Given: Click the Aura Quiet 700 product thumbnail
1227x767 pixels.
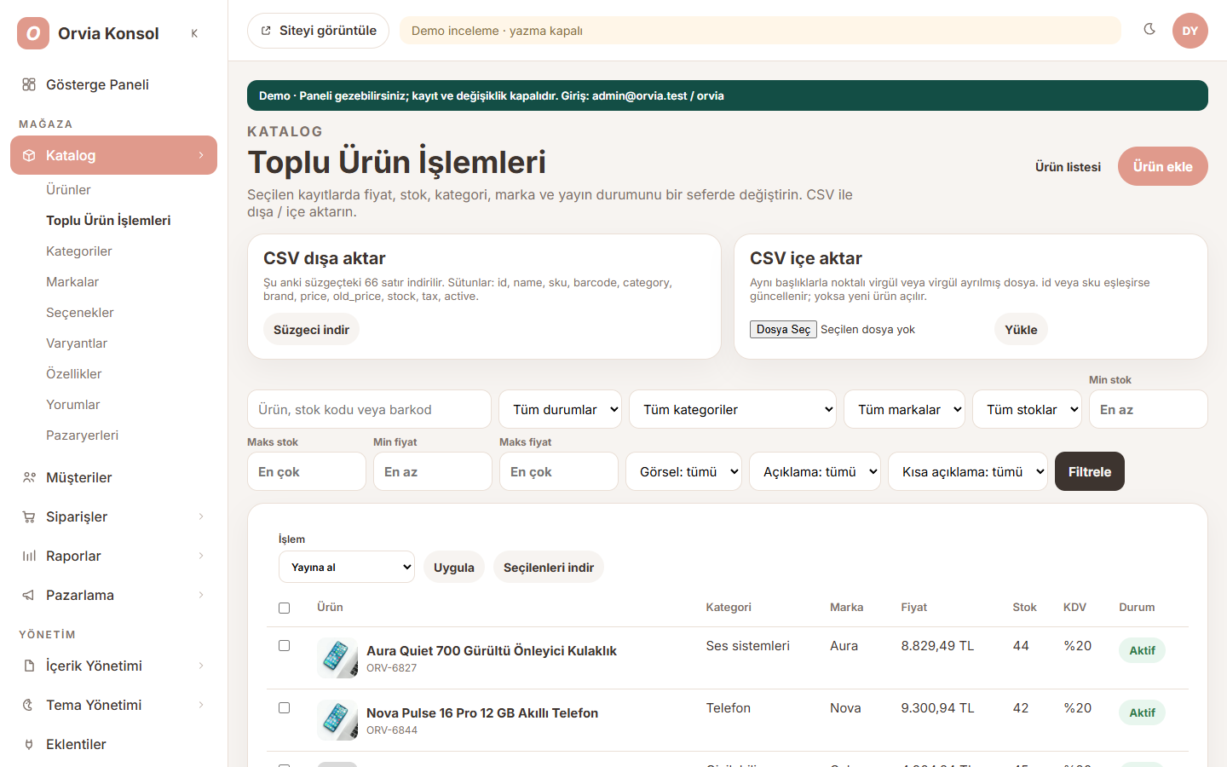Looking at the screenshot, I should pyautogui.click(x=337, y=658).
